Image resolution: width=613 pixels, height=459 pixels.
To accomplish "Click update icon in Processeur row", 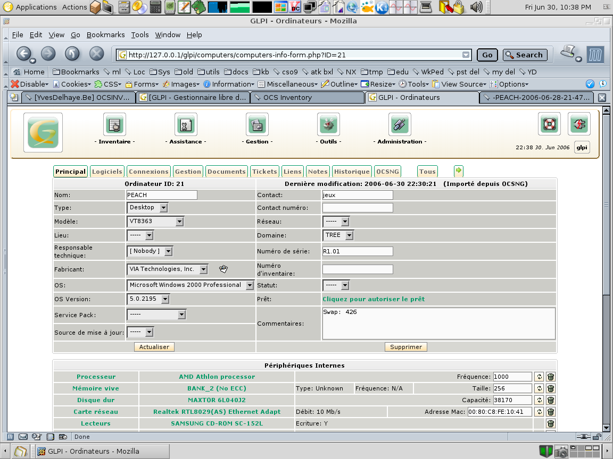I will 539,377.
